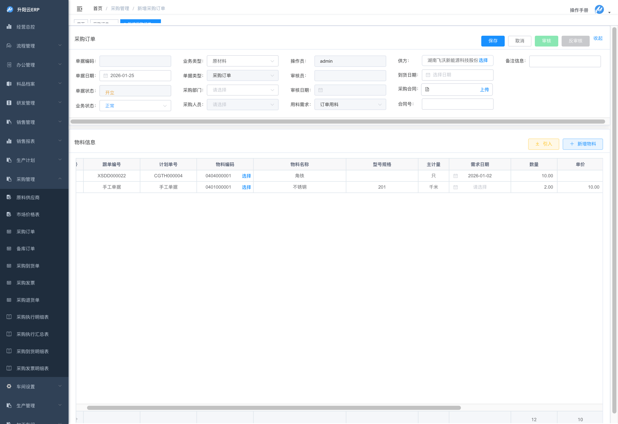The width and height of the screenshot is (618, 424).
Task: Click calendar icon in 角铁 row 需求日期
Action: click(x=455, y=176)
